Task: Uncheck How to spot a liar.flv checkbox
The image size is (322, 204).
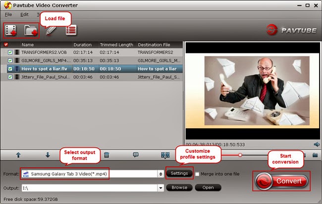Action: point(10,69)
